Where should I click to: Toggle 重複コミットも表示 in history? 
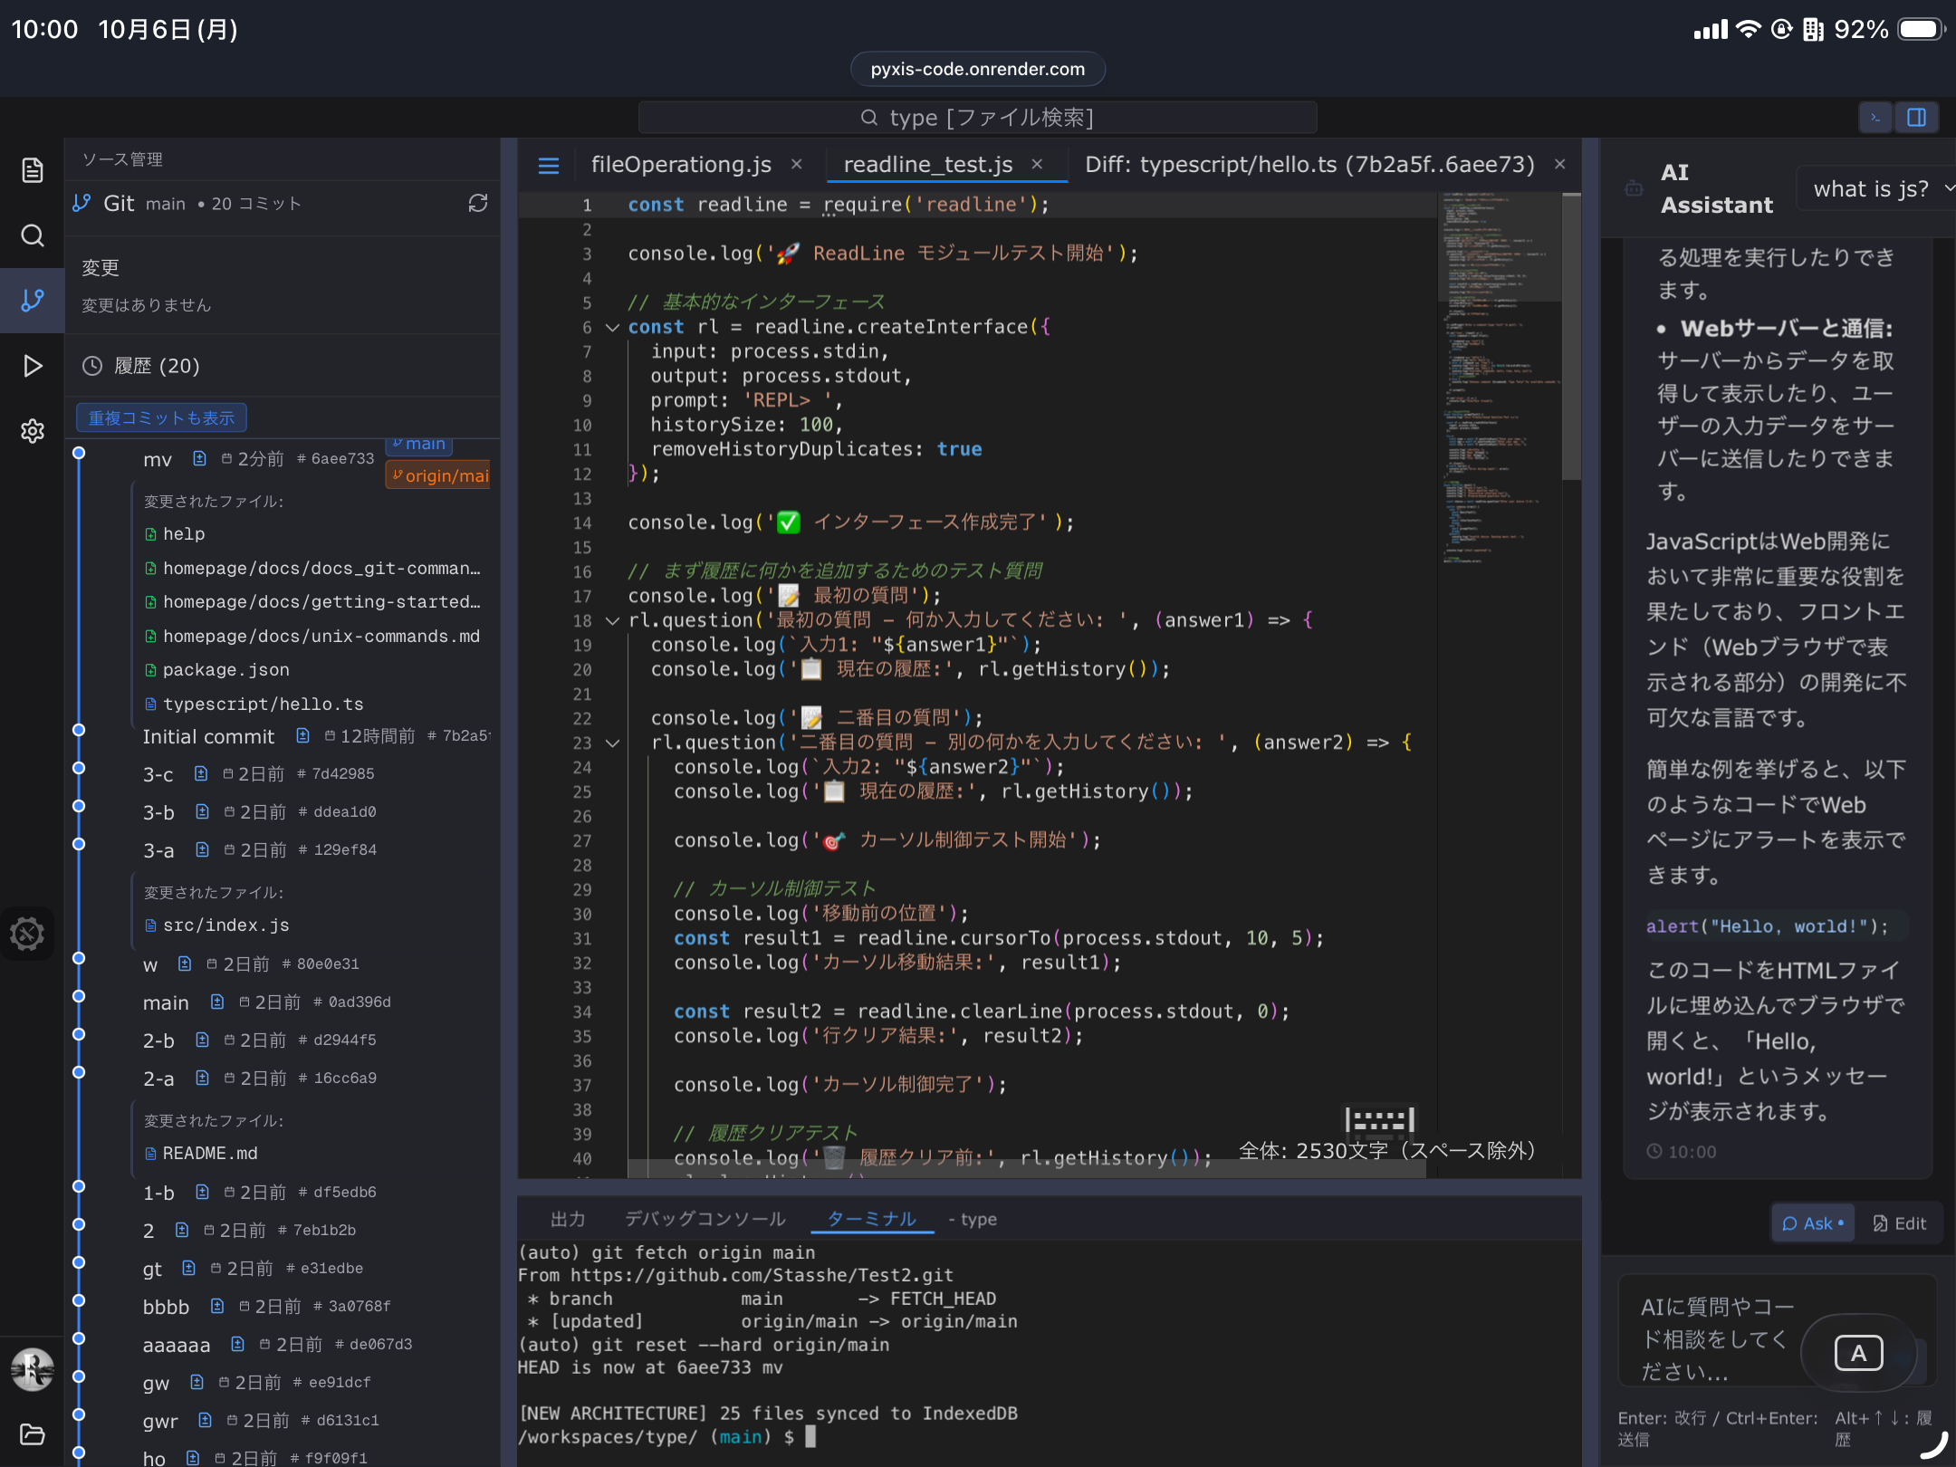tap(160, 417)
